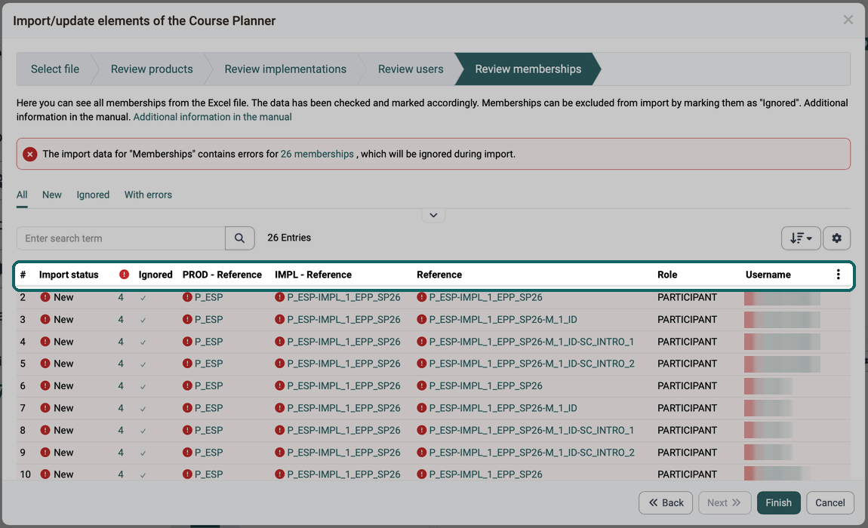Open reference P_ESP-IMPL_1_EPP_SP26-M_1_ID in row 3
Screen dimensions: 868x528
click(x=503, y=319)
